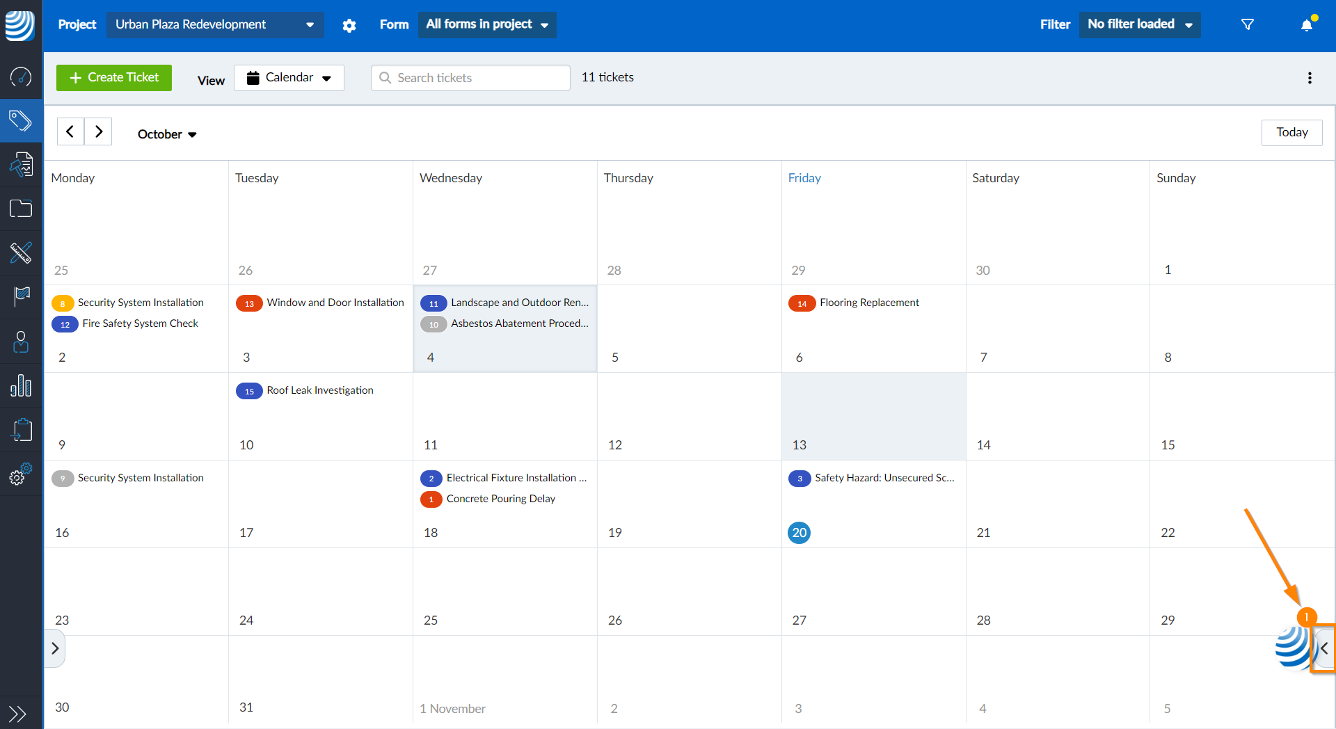Viewport: 1336px width, 729px height.
Task: Click the green Create Ticket button
Action: point(113,77)
